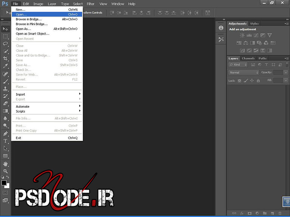Select the Move tool

click(x=5, y=29)
